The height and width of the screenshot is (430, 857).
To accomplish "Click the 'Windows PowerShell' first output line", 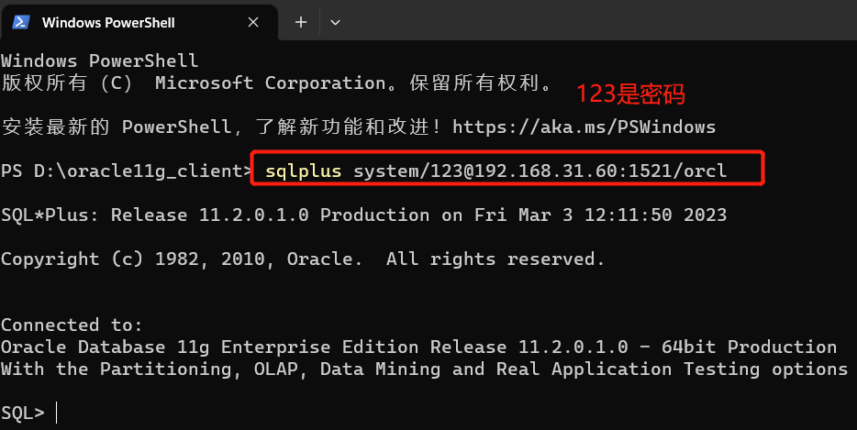I will coord(99,61).
